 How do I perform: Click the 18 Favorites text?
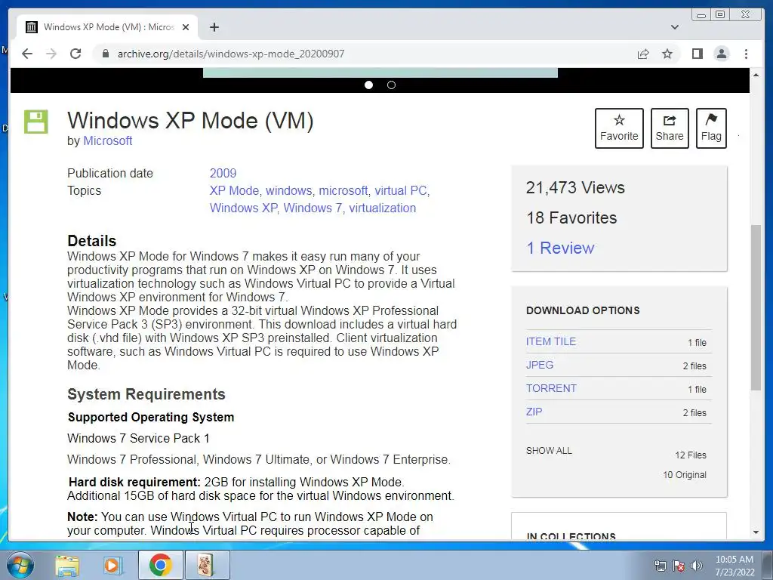click(571, 217)
